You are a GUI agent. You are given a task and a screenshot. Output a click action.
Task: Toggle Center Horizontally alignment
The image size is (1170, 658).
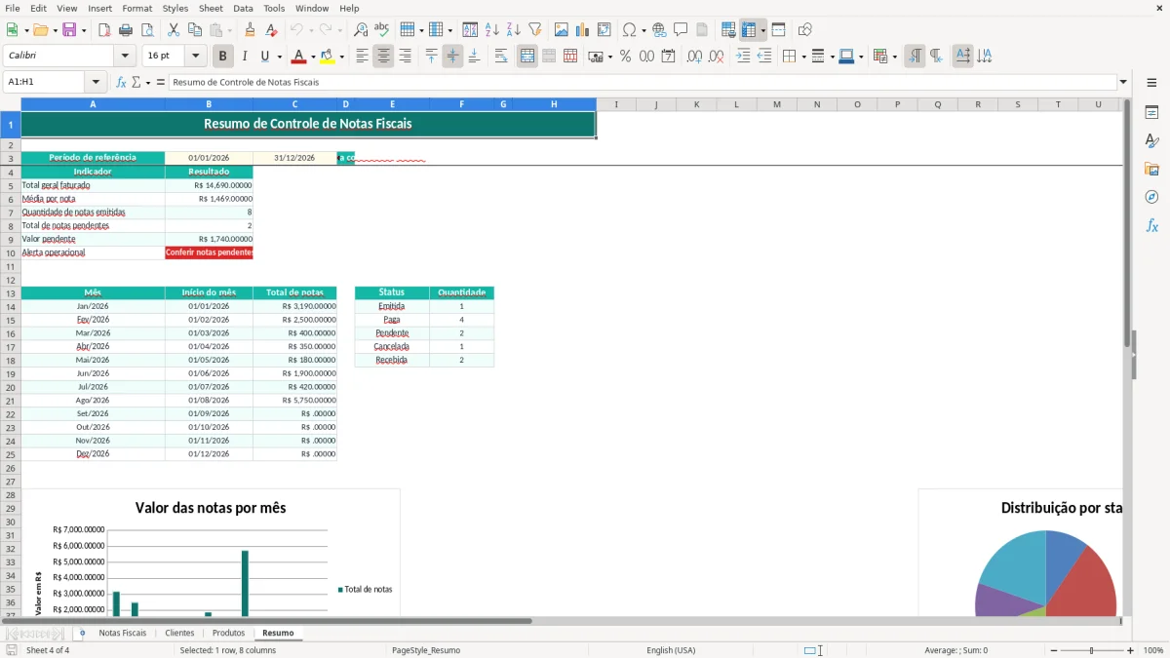383,57
